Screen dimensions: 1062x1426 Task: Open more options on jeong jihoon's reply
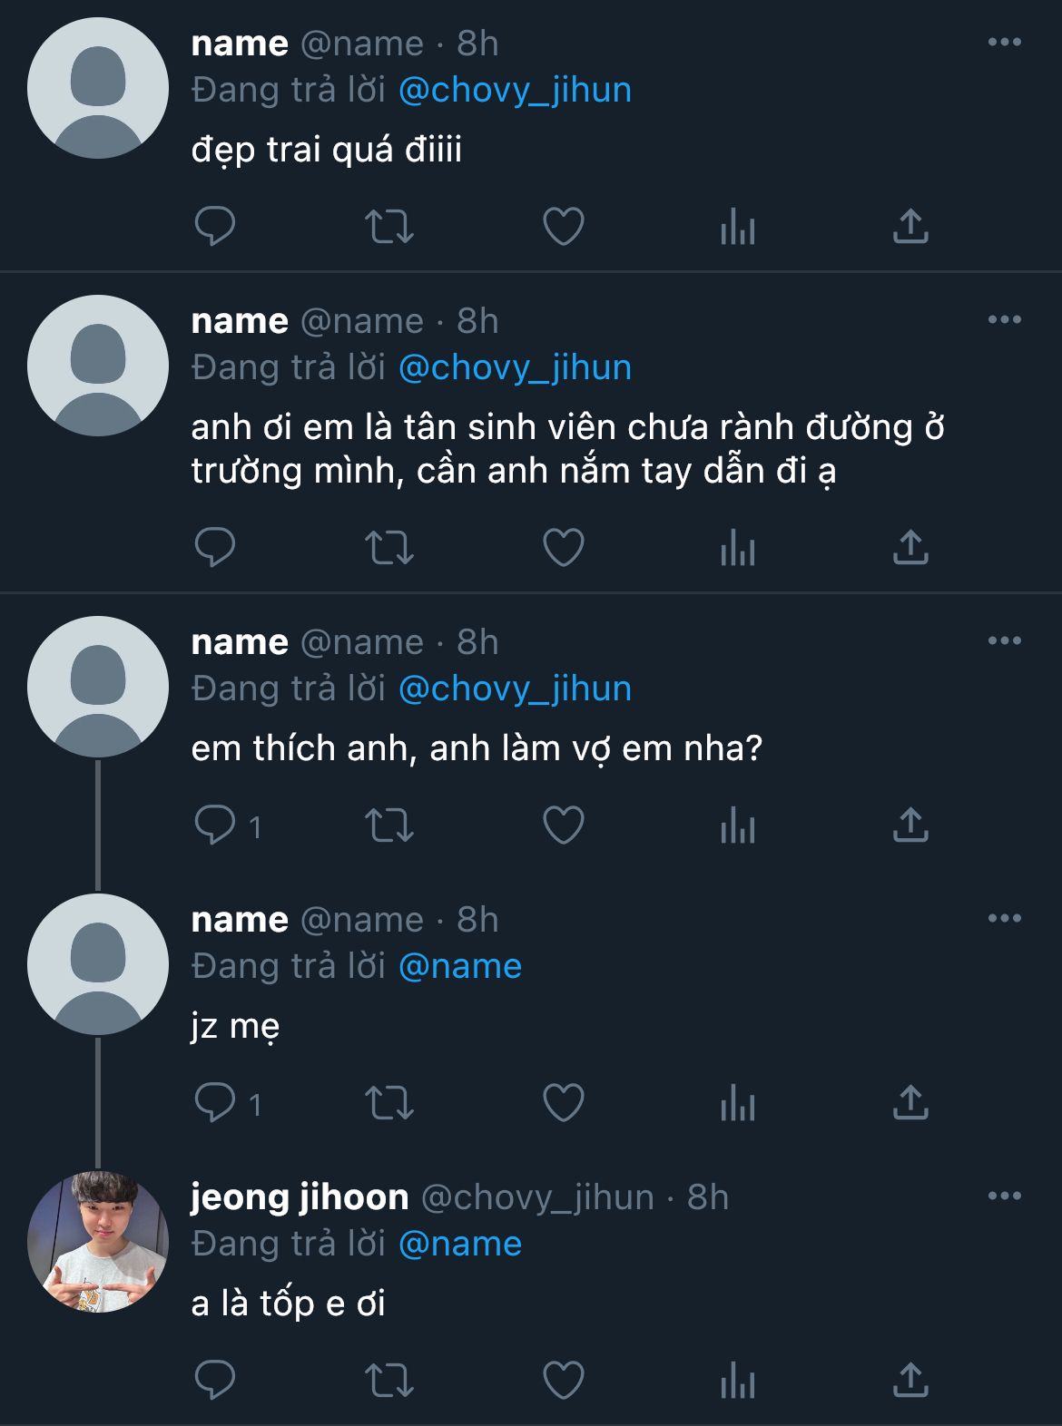point(1004,1196)
